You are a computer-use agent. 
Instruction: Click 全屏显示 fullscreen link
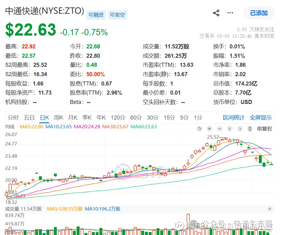(261, 117)
